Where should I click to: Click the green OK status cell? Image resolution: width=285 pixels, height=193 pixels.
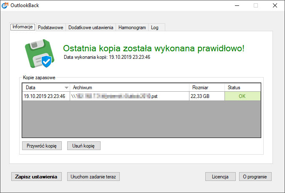[x=243, y=96]
